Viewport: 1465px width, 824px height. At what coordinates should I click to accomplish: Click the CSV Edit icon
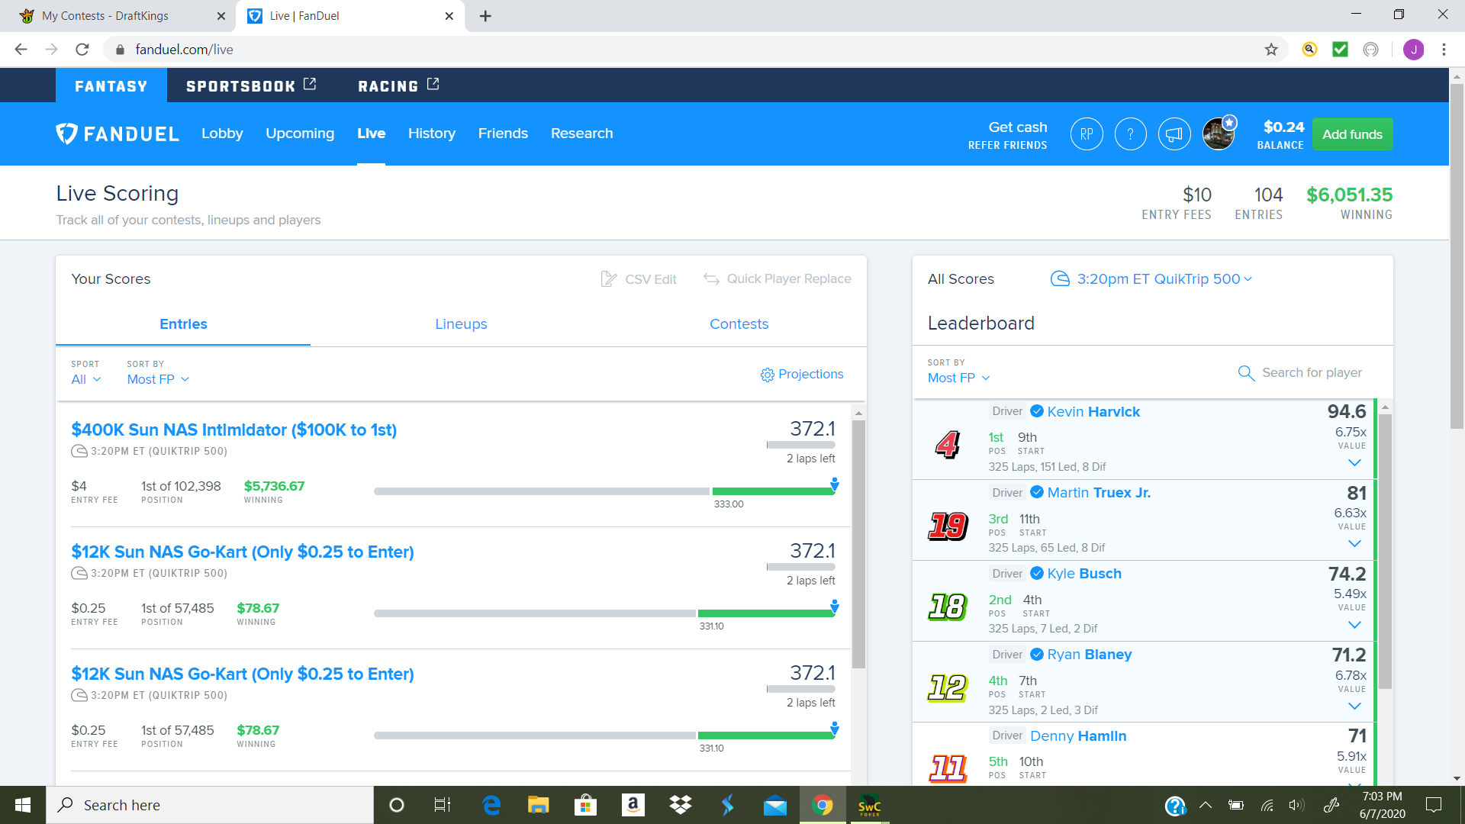pyautogui.click(x=607, y=280)
